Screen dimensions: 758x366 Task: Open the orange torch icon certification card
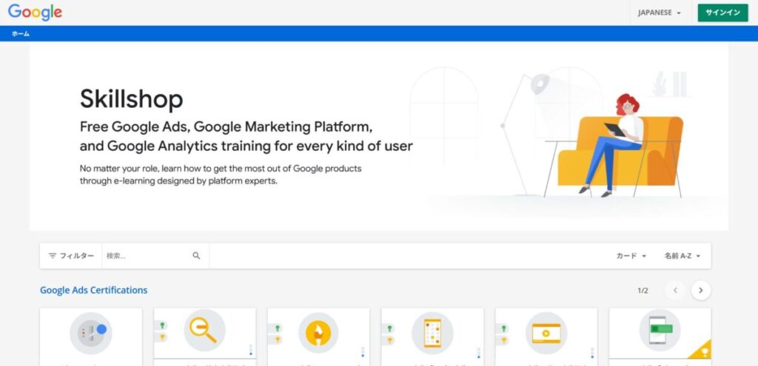pos(318,332)
